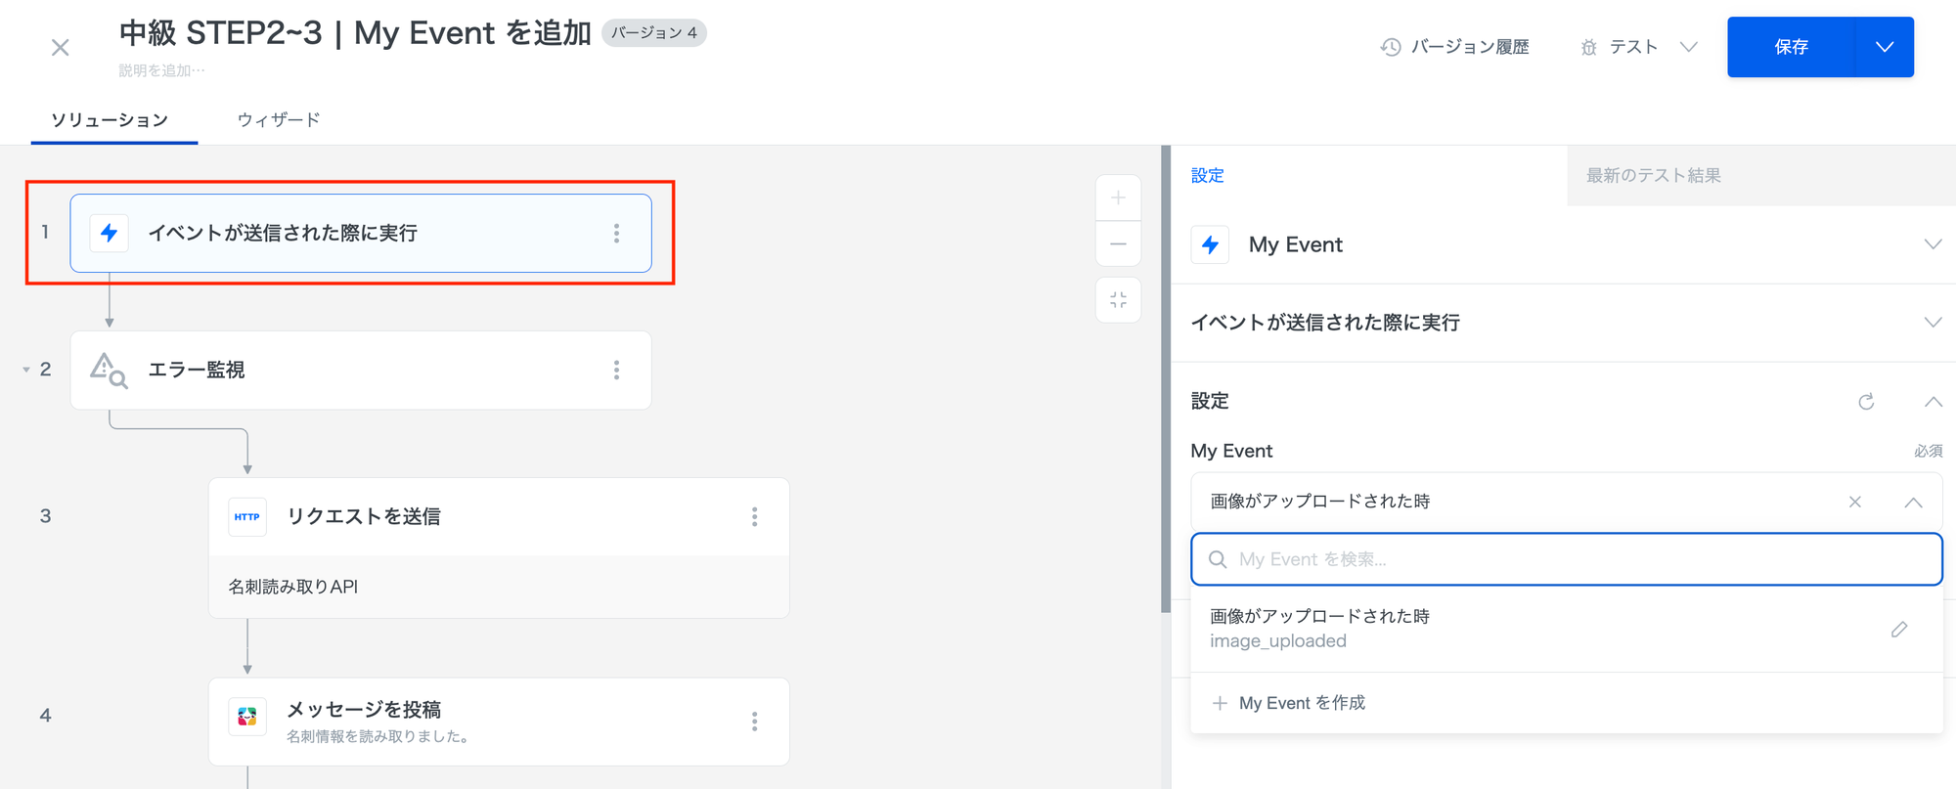
Task: Open the three-dot menu for エラー監視 step
Action: pos(616,371)
